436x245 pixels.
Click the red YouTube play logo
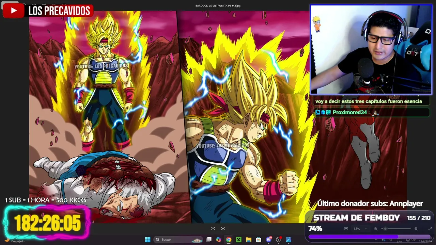(x=14, y=11)
